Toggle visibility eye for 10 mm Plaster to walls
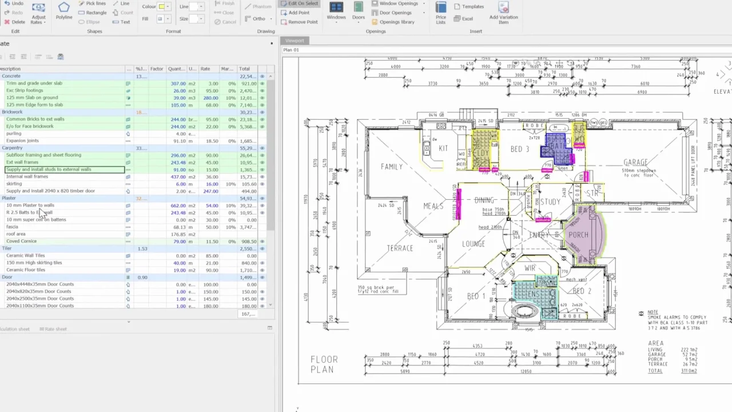 coord(262,205)
